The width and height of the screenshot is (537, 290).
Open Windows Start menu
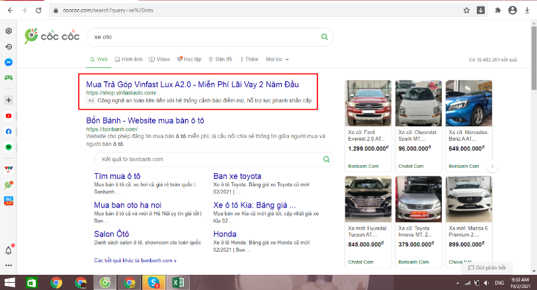(9, 283)
